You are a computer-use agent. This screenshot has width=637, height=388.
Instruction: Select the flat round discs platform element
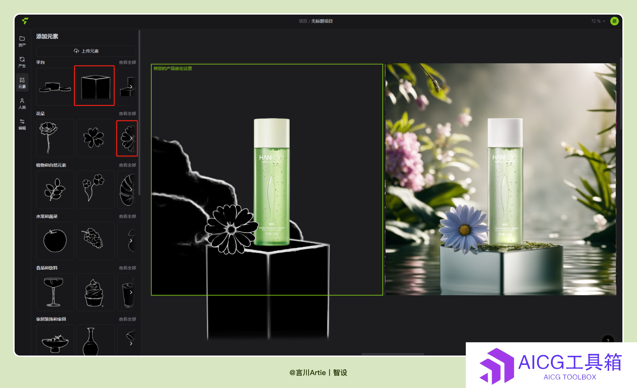[x=55, y=87]
